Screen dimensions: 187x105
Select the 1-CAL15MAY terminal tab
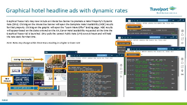click(123, 44)
